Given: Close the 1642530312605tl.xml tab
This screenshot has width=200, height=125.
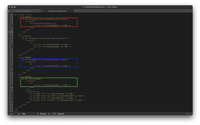Looking at the screenshot, I should pos(42,11).
